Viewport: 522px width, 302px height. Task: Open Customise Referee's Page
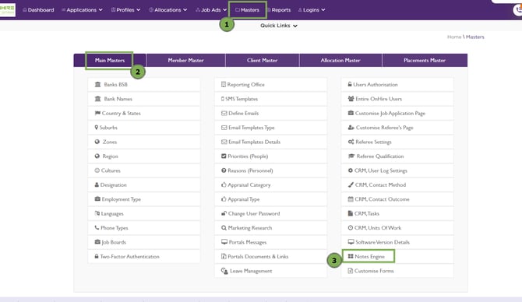(x=397, y=128)
